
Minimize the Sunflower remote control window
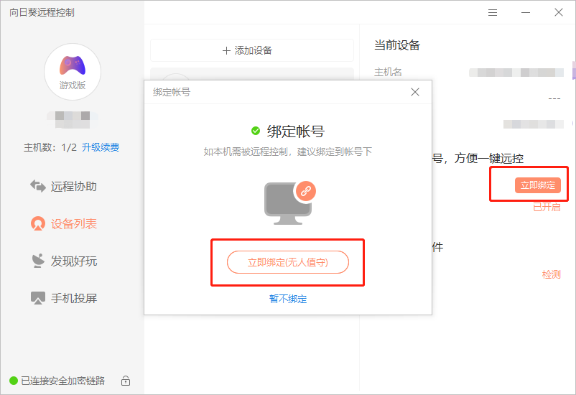click(x=526, y=12)
